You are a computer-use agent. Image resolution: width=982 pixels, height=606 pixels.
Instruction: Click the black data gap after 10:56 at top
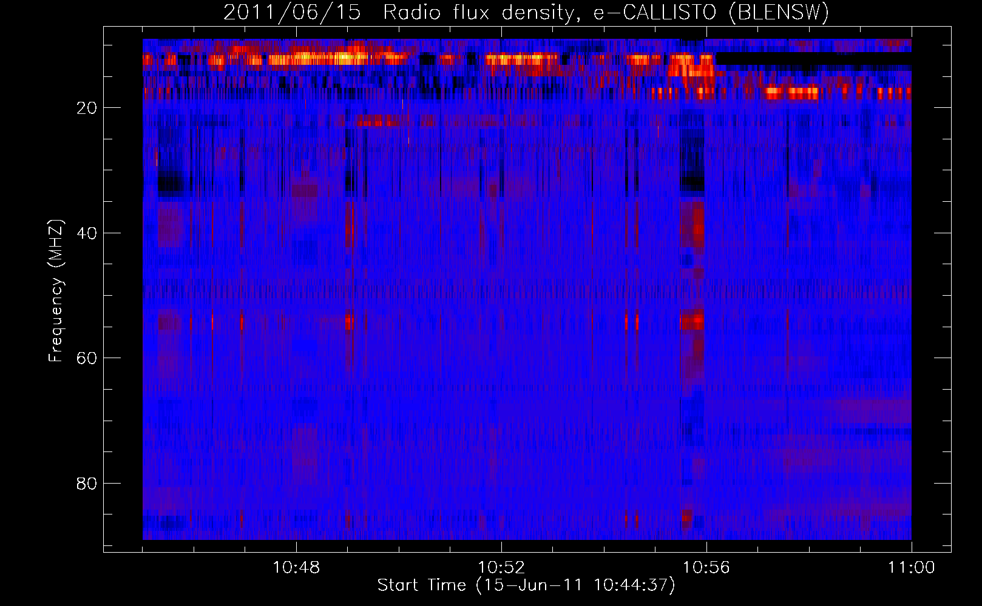point(813,59)
